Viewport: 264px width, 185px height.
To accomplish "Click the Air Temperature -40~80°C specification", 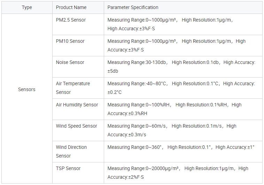I will (x=181, y=88).
